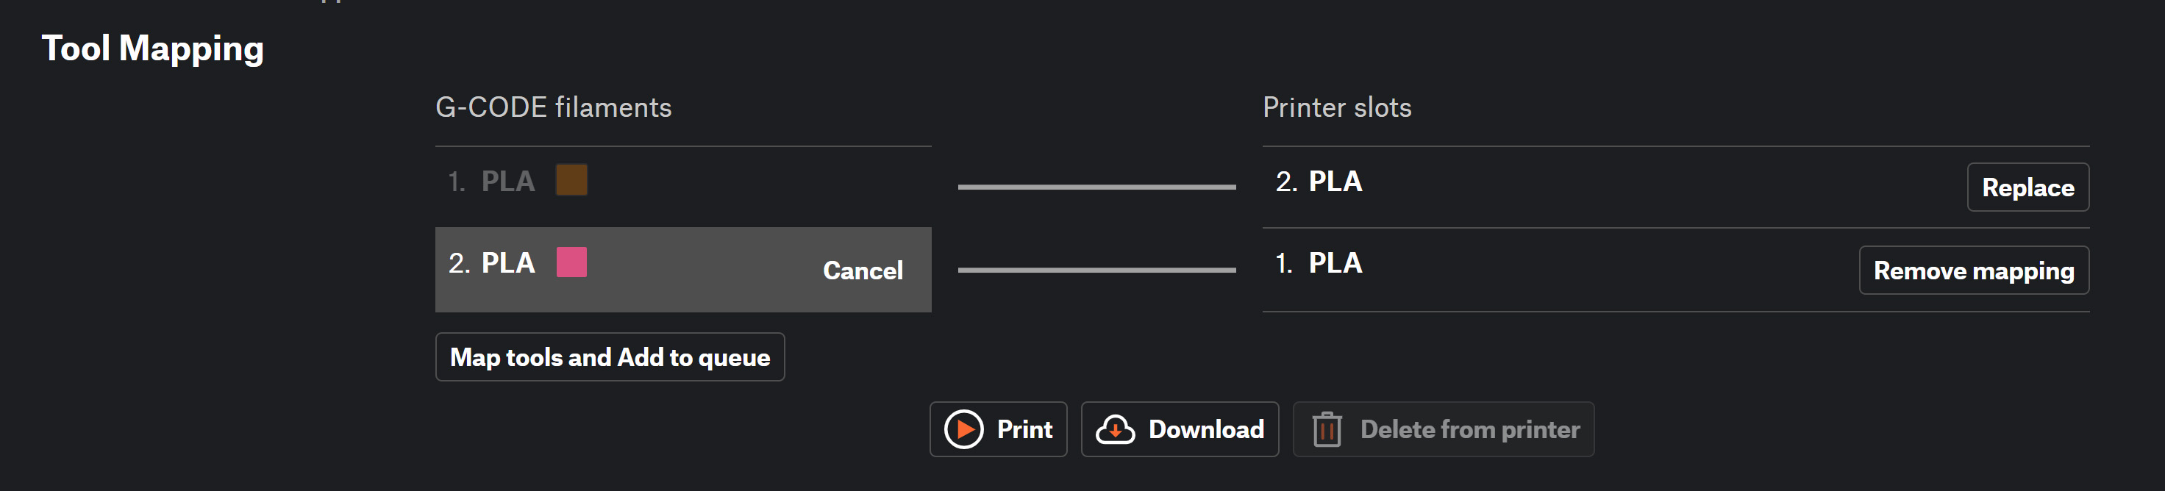Click the top mapping connector line

click(x=1096, y=187)
